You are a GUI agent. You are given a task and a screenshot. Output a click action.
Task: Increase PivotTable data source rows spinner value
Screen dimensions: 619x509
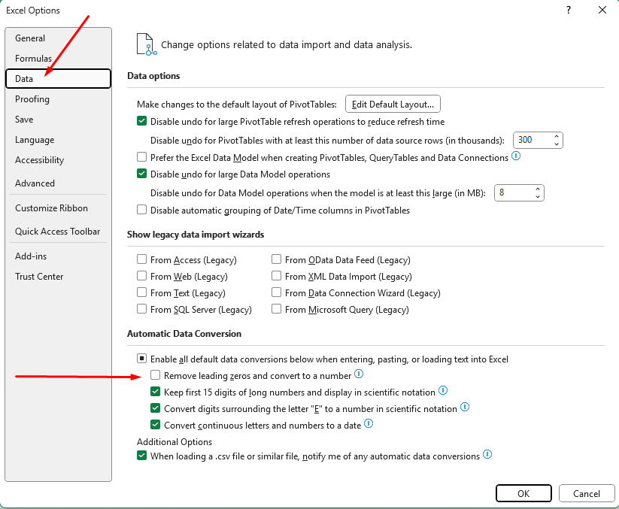(557, 136)
